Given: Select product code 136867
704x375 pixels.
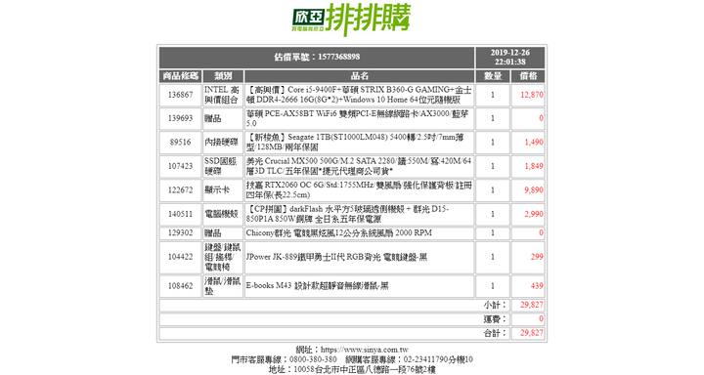Looking at the screenshot, I should tap(180, 95).
